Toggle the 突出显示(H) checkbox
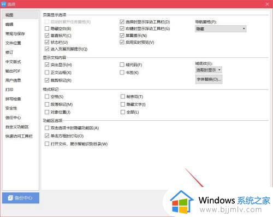This screenshot has width=273, height=217. point(47,64)
